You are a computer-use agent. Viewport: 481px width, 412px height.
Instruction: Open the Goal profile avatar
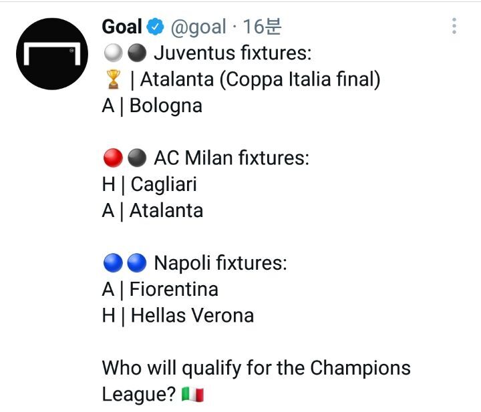[x=52, y=54]
